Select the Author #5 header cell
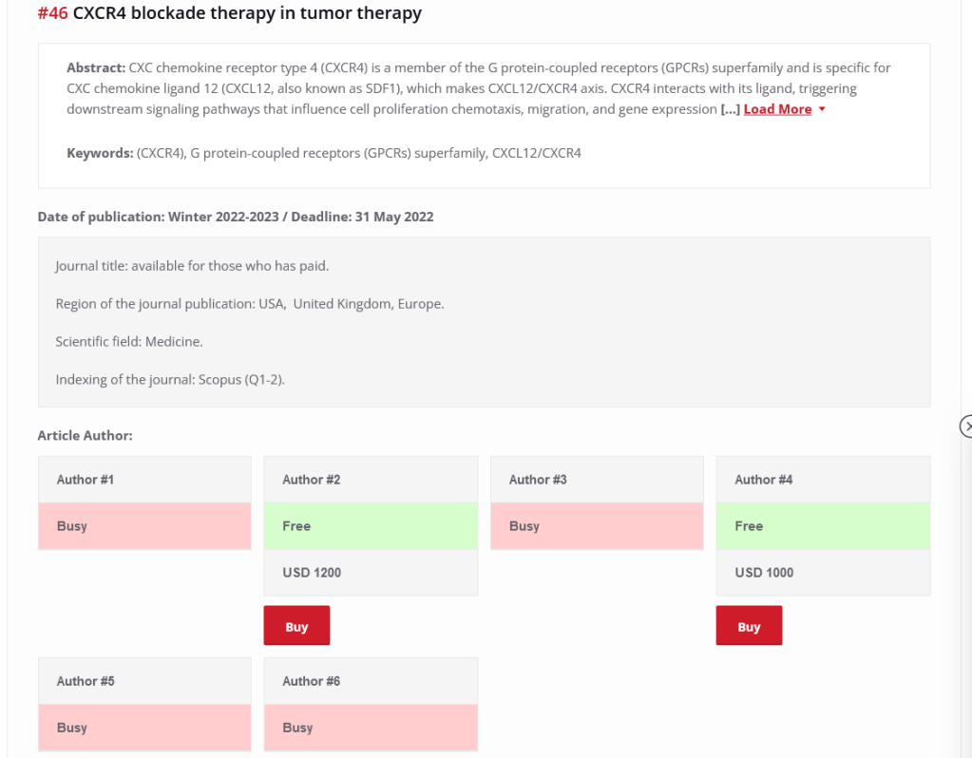972x758 pixels. point(144,681)
